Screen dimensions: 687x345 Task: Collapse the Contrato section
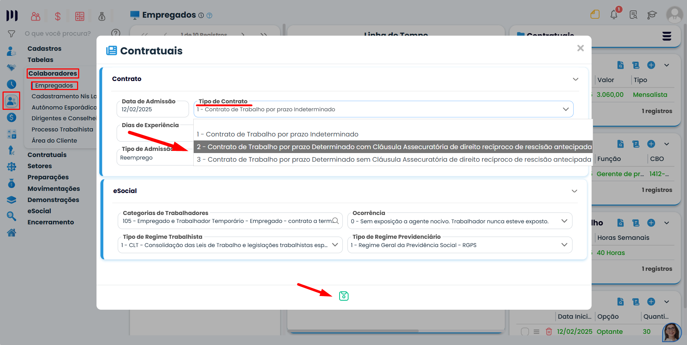tap(575, 79)
